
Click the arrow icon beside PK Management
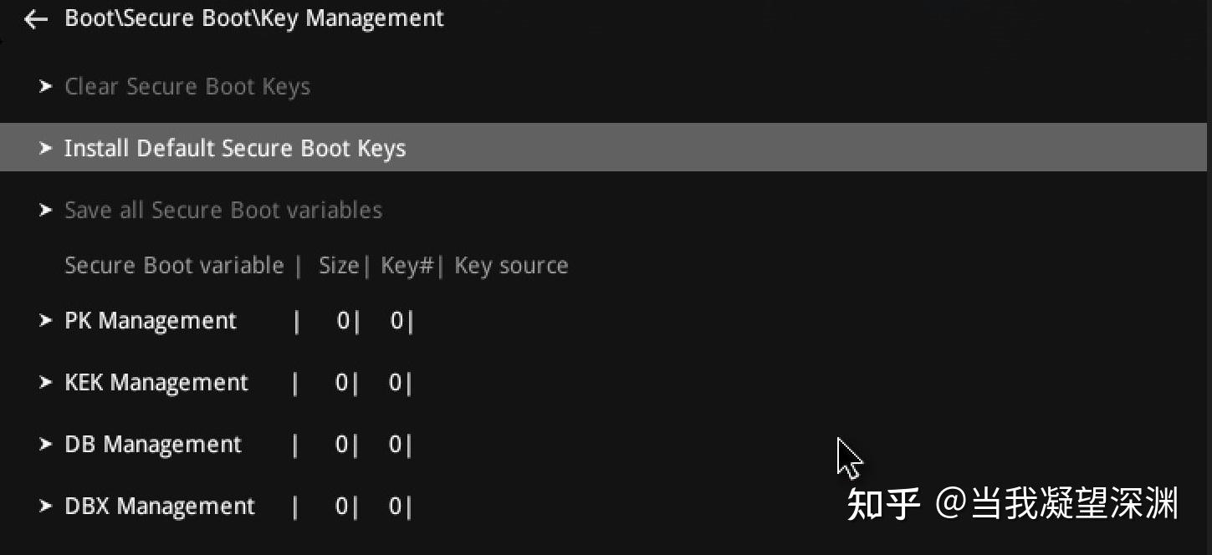coord(45,320)
